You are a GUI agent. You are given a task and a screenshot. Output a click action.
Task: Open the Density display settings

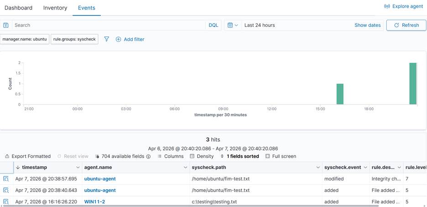tap(202, 156)
